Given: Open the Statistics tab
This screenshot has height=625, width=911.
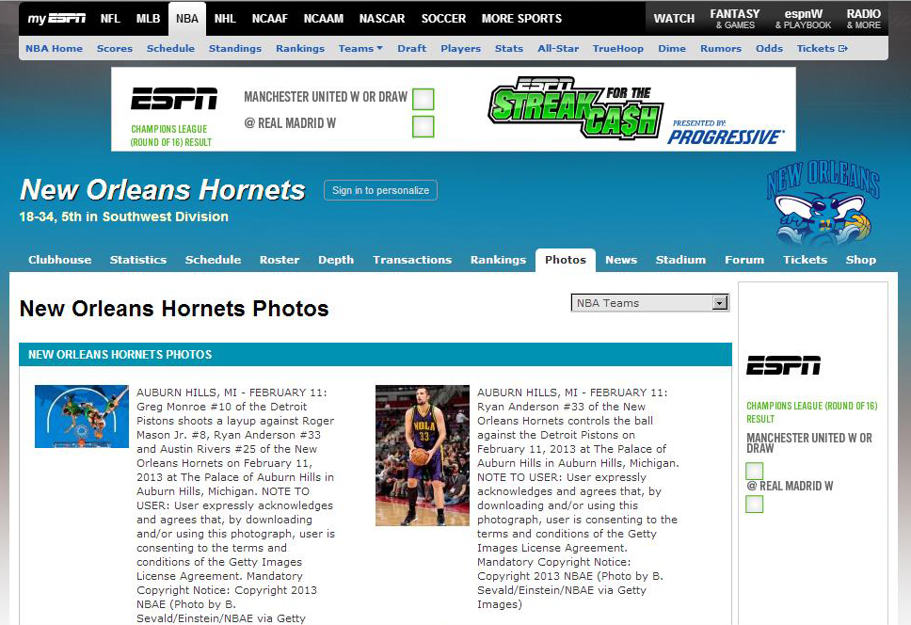Looking at the screenshot, I should coord(138,260).
